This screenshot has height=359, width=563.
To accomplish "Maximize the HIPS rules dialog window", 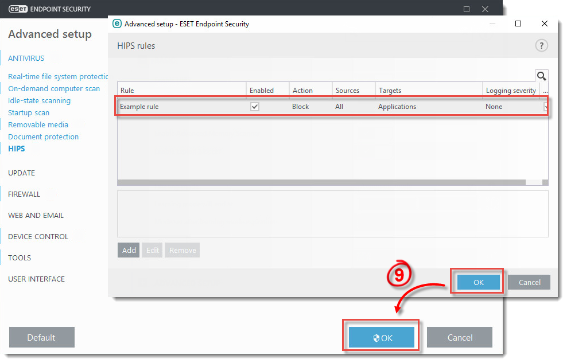I will (x=518, y=24).
